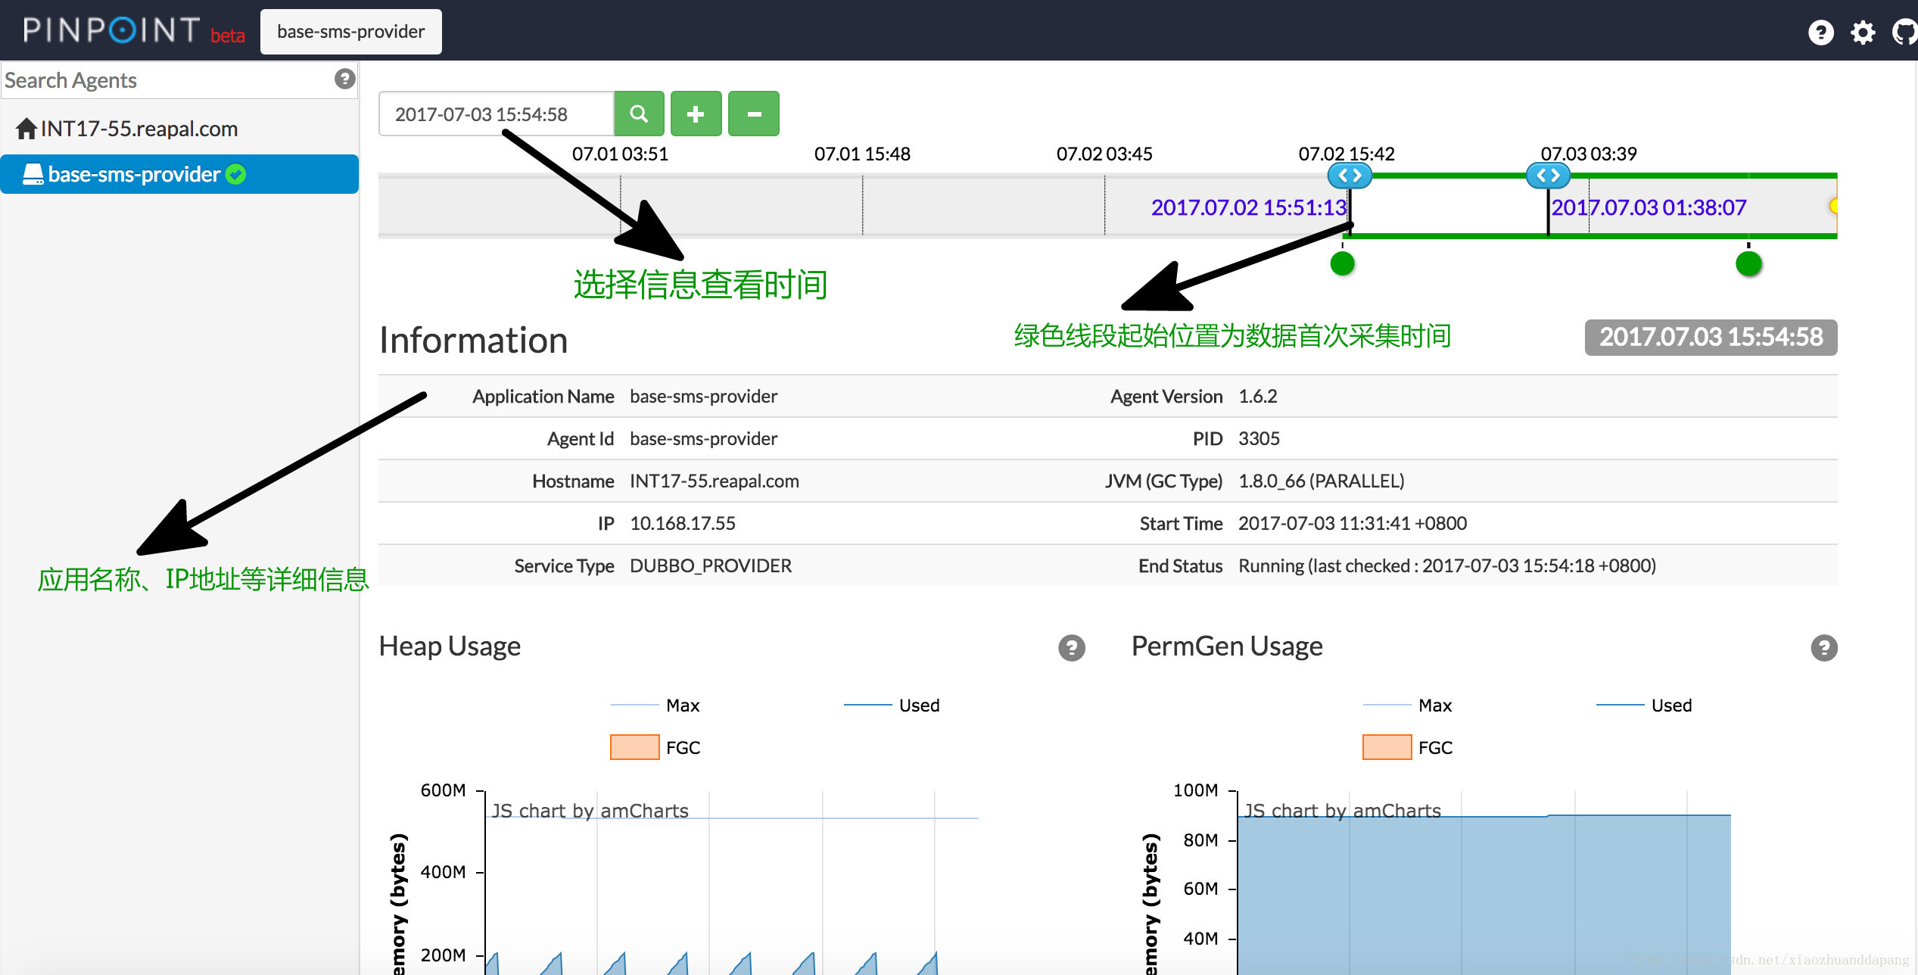Viewport: 1918px width, 975px height.
Task: Click timeline label 07.01 03:51
Action: click(x=620, y=154)
